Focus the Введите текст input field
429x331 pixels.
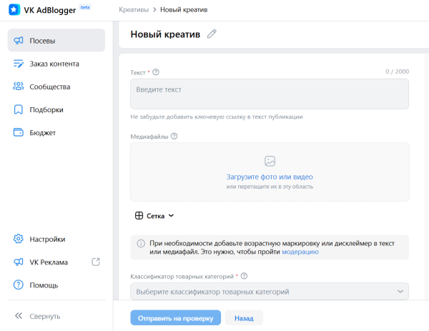click(269, 94)
